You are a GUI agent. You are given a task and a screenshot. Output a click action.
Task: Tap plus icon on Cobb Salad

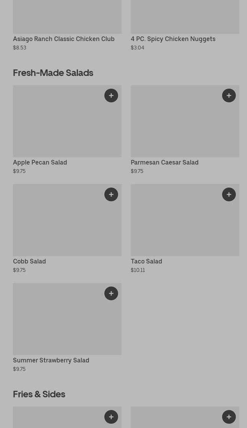pos(111,194)
